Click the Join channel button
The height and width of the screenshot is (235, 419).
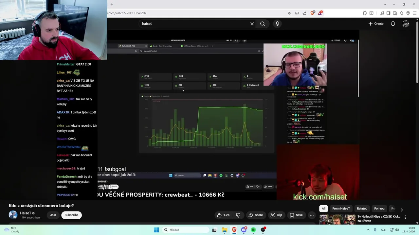pos(53,215)
